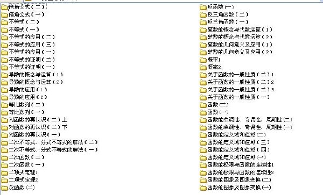Select the 函数的单调性、奇偶性、周期性 (一) folder name
The image size is (323, 195).
(x=250, y=127)
